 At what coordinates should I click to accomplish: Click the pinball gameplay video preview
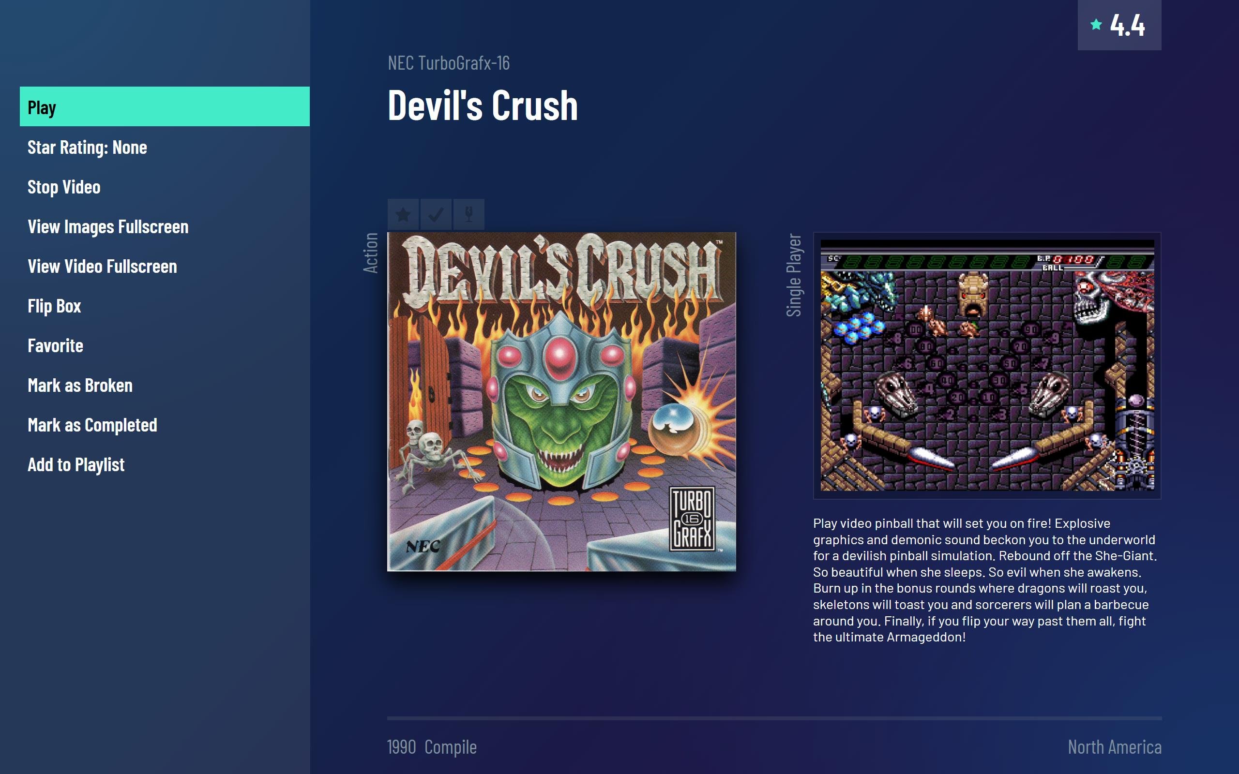click(987, 366)
